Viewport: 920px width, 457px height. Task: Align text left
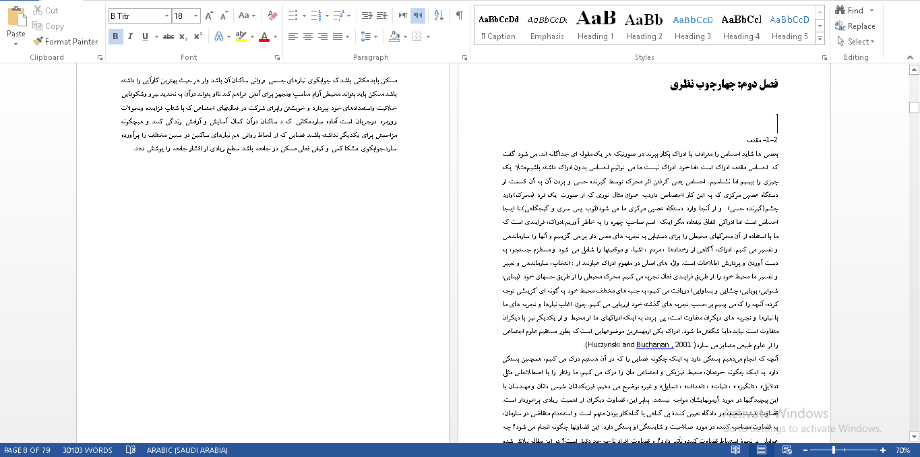point(293,36)
